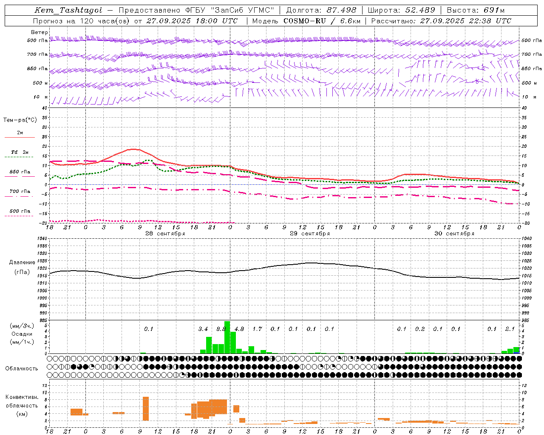Click the Тем-ра(°C) panel label

click(x=20, y=120)
